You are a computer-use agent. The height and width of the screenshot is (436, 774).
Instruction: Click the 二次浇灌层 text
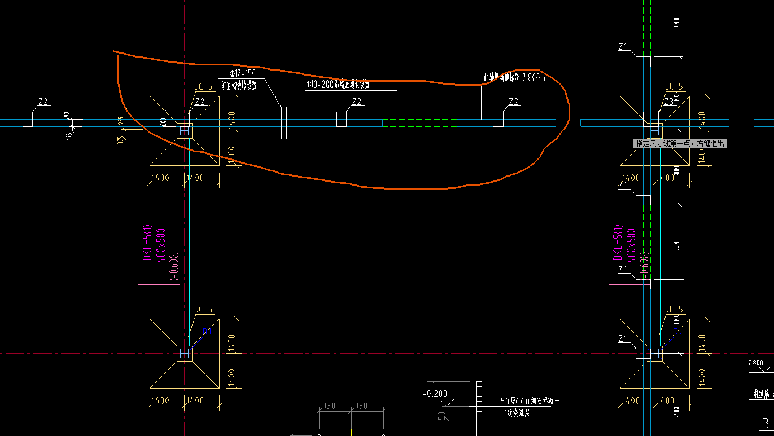515,413
